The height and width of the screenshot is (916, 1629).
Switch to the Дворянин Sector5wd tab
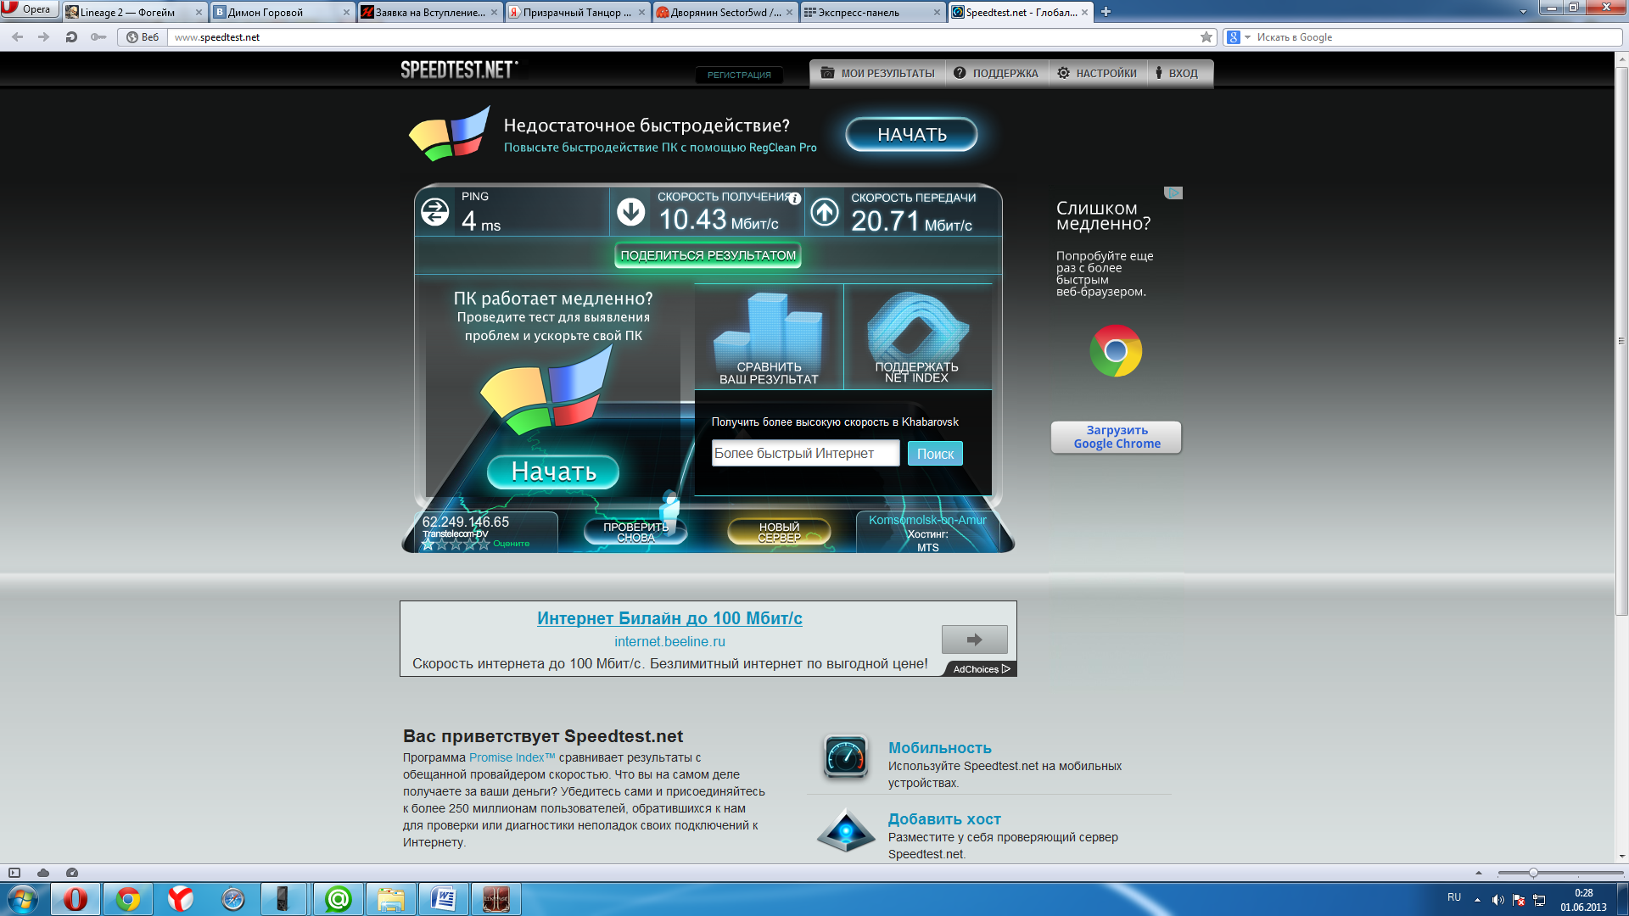click(725, 12)
